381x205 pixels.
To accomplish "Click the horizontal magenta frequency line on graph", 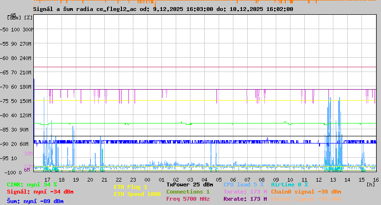I will (205, 67).
